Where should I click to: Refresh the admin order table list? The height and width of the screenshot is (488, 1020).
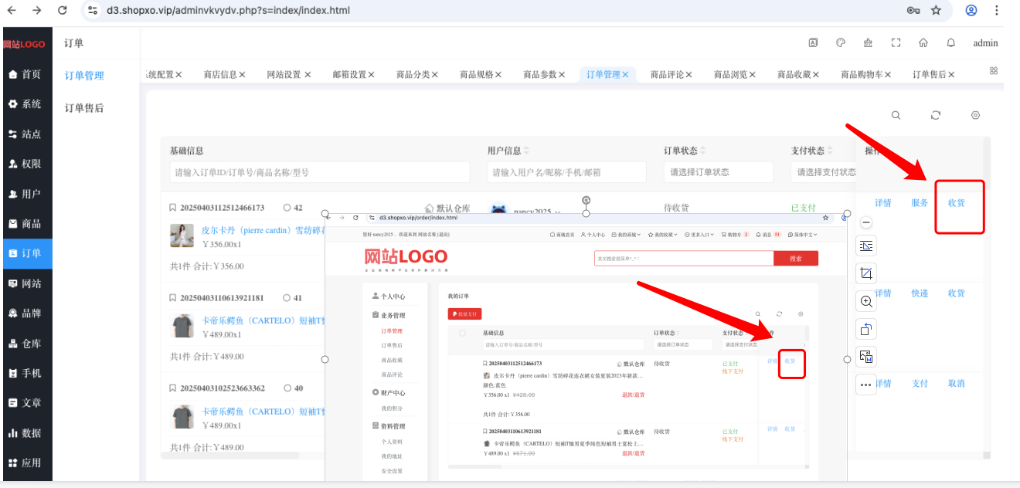[x=936, y=115]
